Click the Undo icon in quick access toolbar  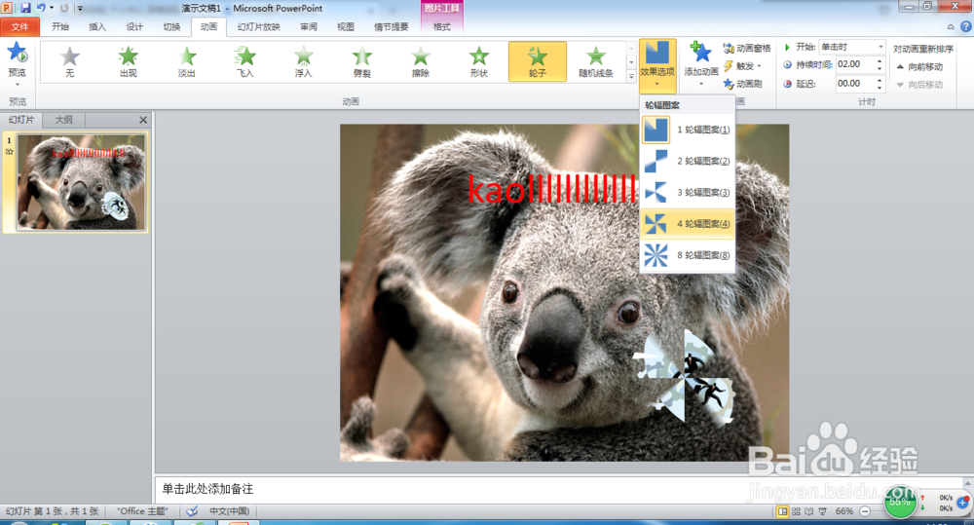(41, 8)
